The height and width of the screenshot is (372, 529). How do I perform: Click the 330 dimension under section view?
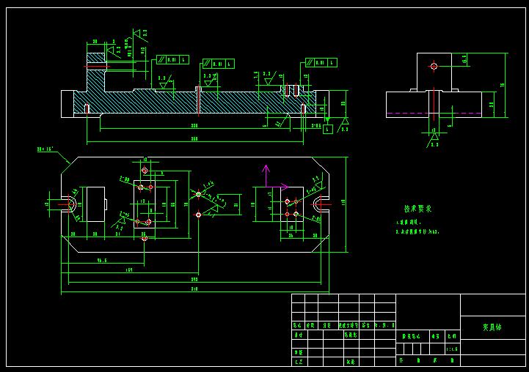pyautogui.click(x=194, y=125)
